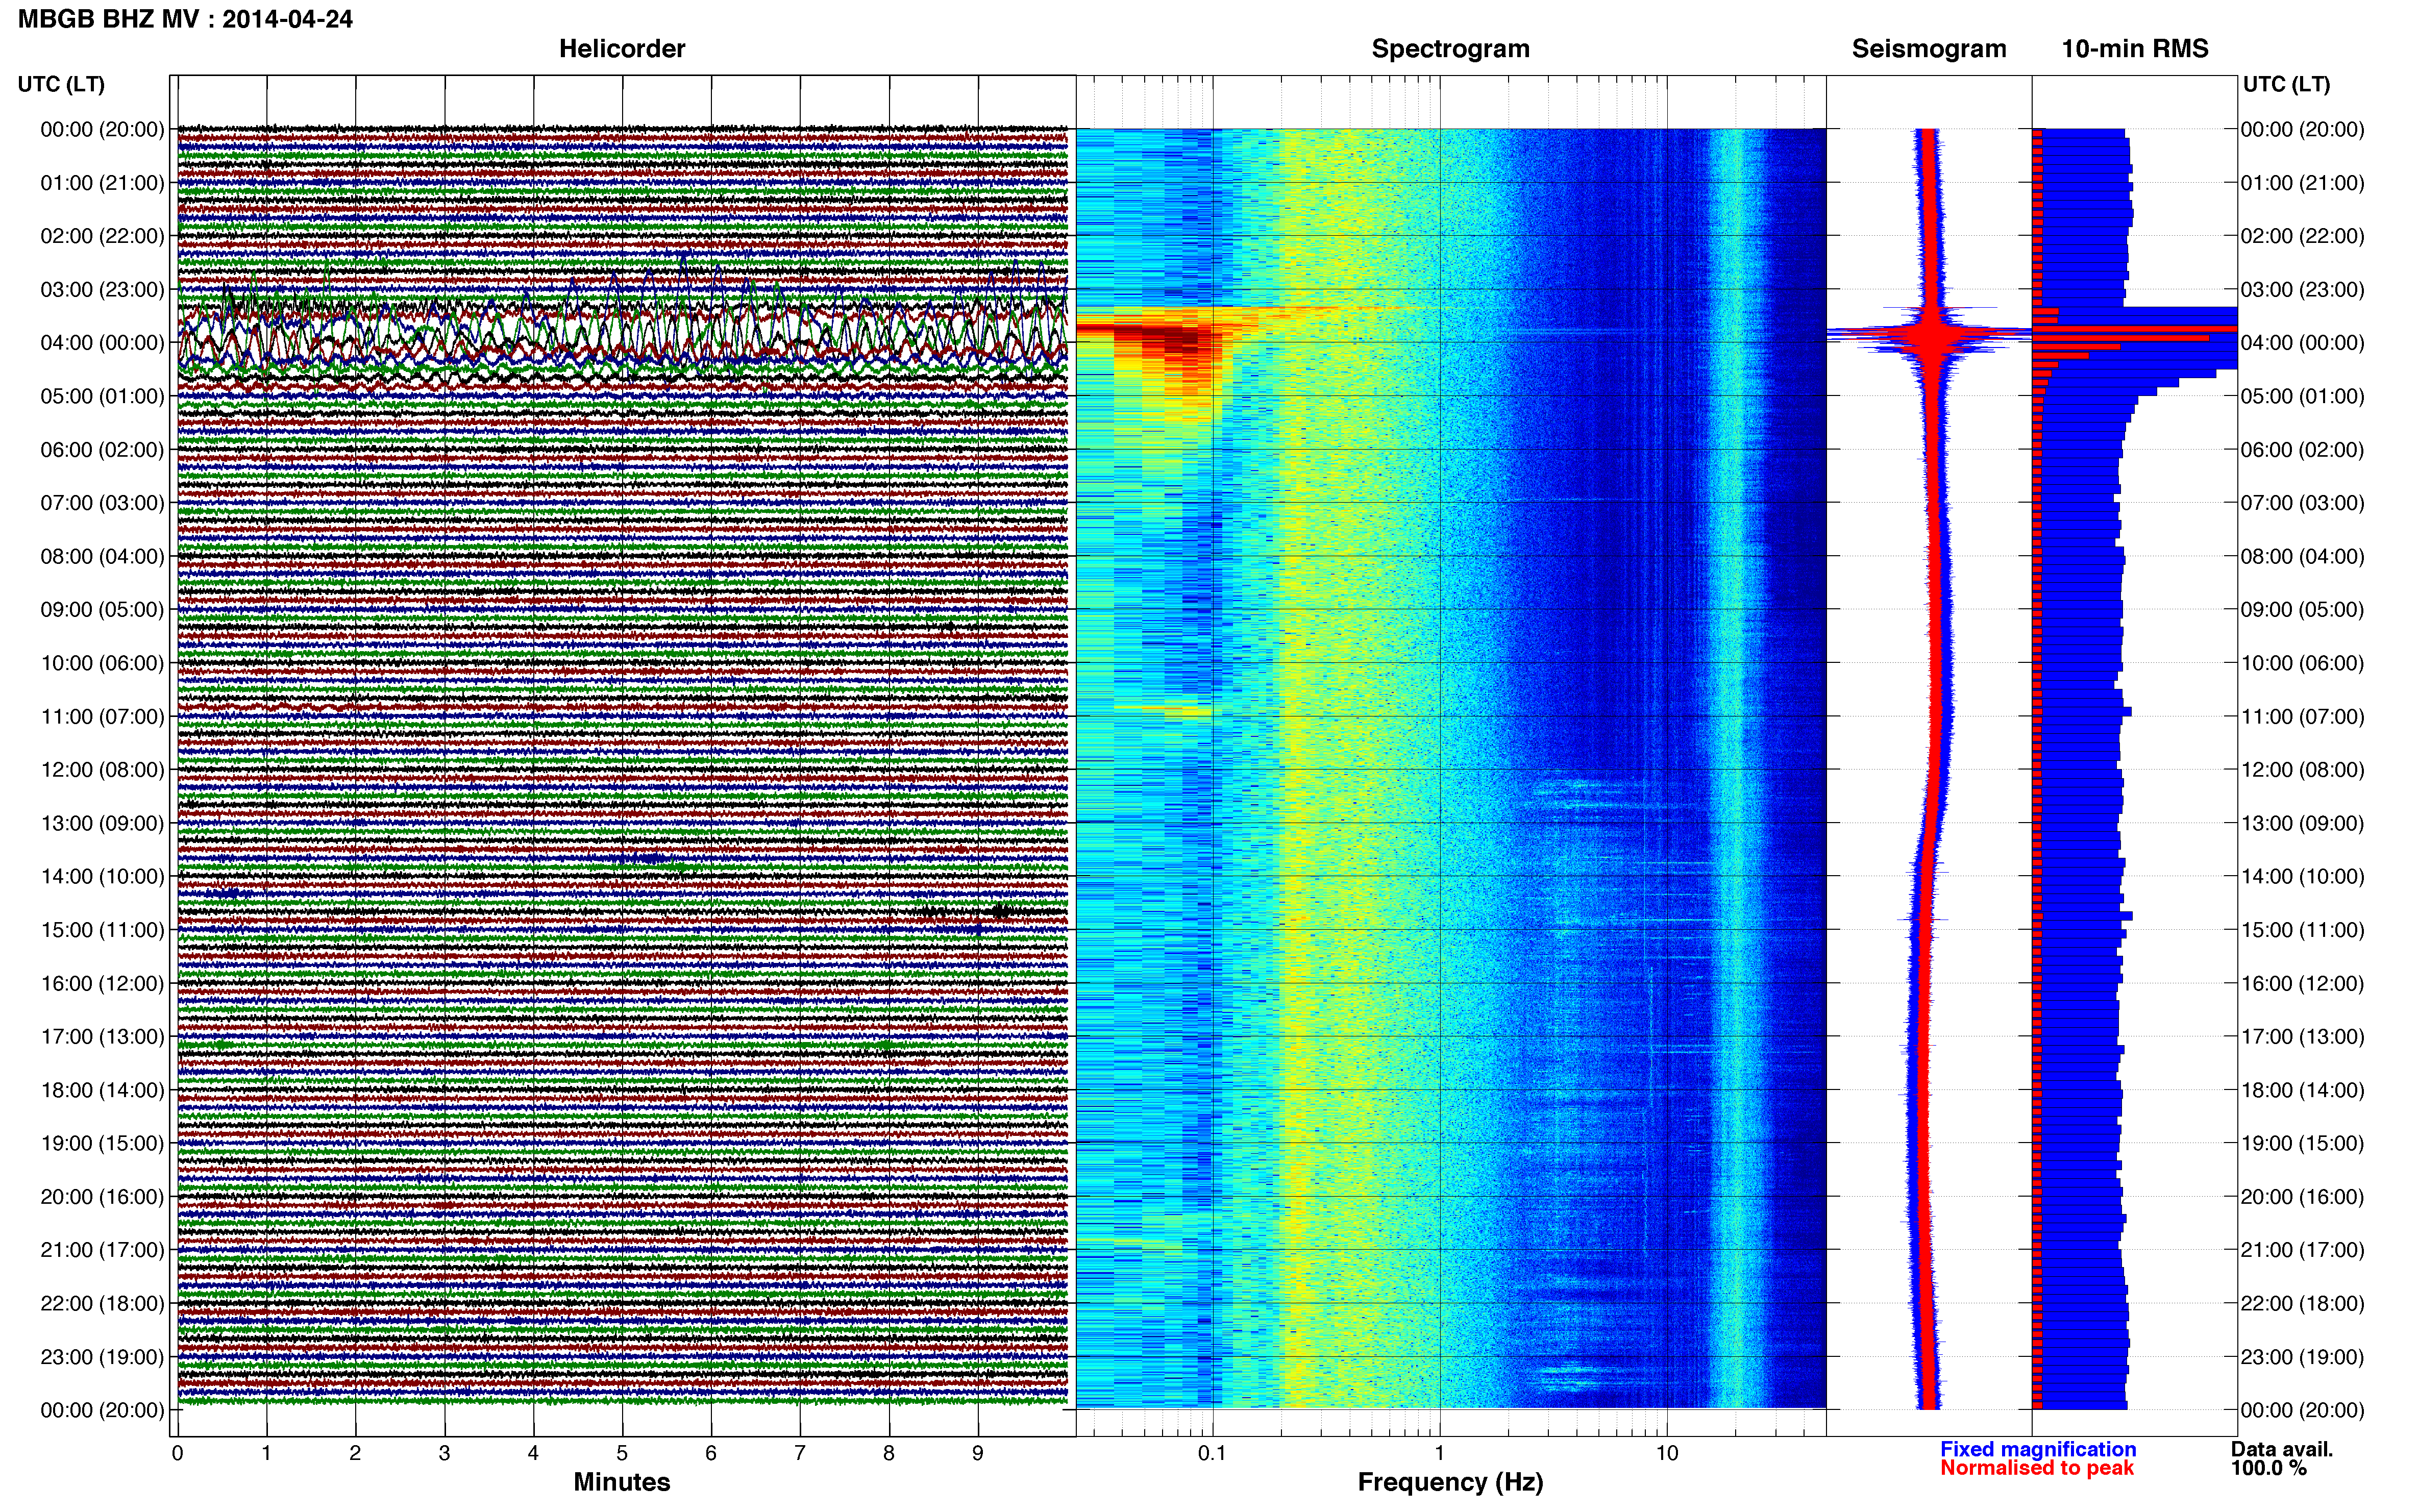2419x1512 pixels.
Task: Click the '04:00 (00:00)' label on the helicorder axis
Action: pyautogui.click(x=102, y=343)
